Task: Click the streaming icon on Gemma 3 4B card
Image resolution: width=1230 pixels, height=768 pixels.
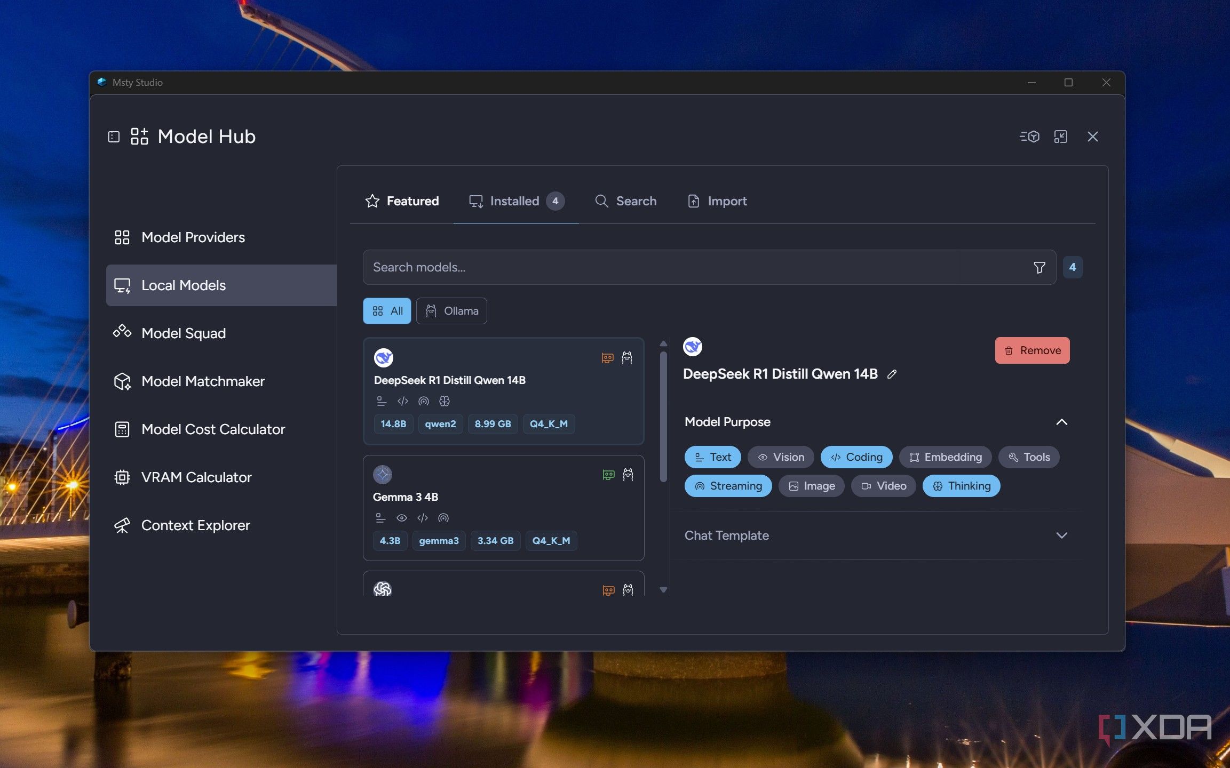Action: [x=443, y=518]
